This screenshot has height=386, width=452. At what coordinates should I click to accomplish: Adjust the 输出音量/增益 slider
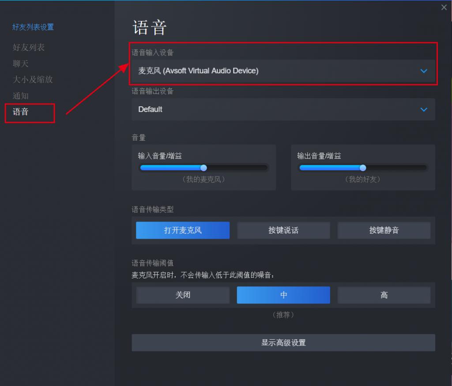point(363,168)
